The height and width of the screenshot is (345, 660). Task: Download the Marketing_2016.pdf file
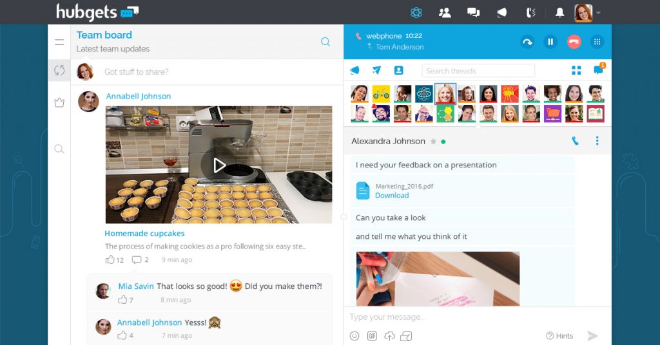coord(392,196)
